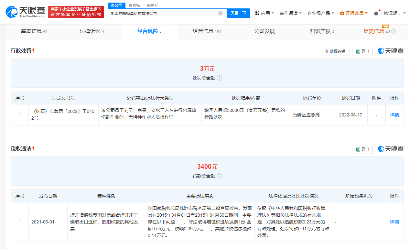Click the question mark icon beside 历史信息
The width and height of the screenshot is (409, 249).
(393, 31)
